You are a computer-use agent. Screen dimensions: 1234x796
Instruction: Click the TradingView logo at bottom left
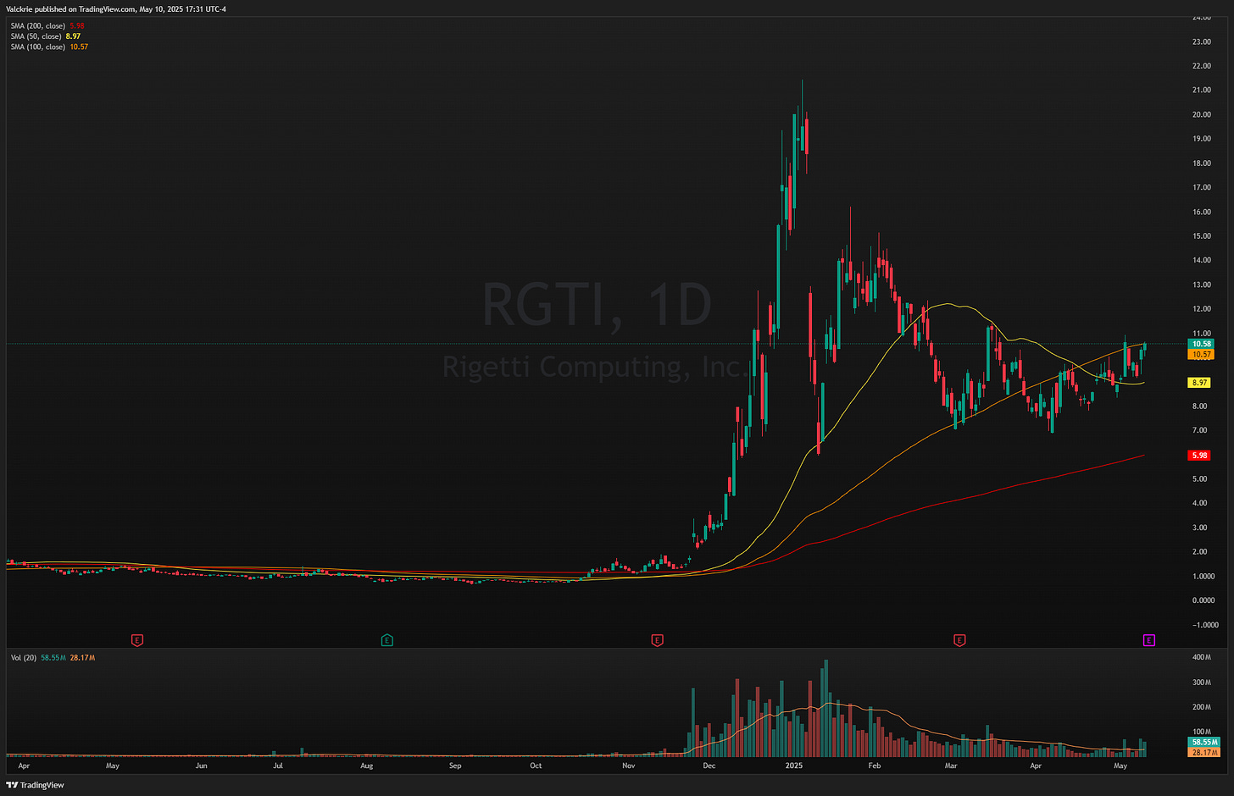click(x=36, y=785)
